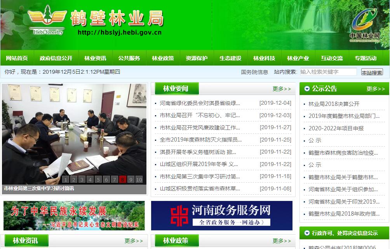Open news 河南省绿化委员会对淇县省级绿...

[200, 103]
